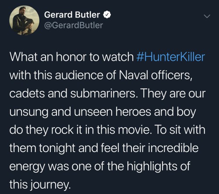This screenshot has height=194, width=219.
Task: Expand the tweet options chevron menu
Action: 207,16
